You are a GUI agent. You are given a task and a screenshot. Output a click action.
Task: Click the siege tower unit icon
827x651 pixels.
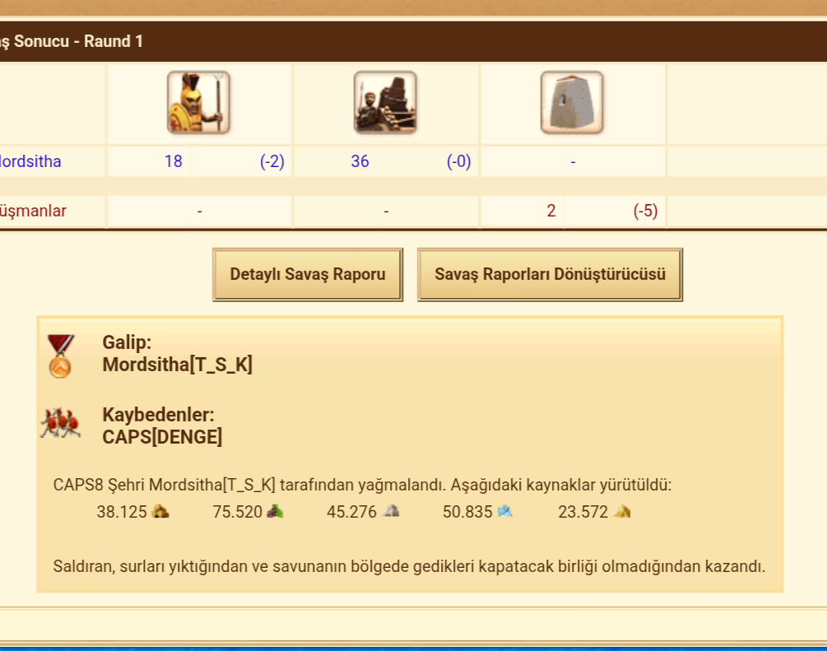click(x=385, y=102)
